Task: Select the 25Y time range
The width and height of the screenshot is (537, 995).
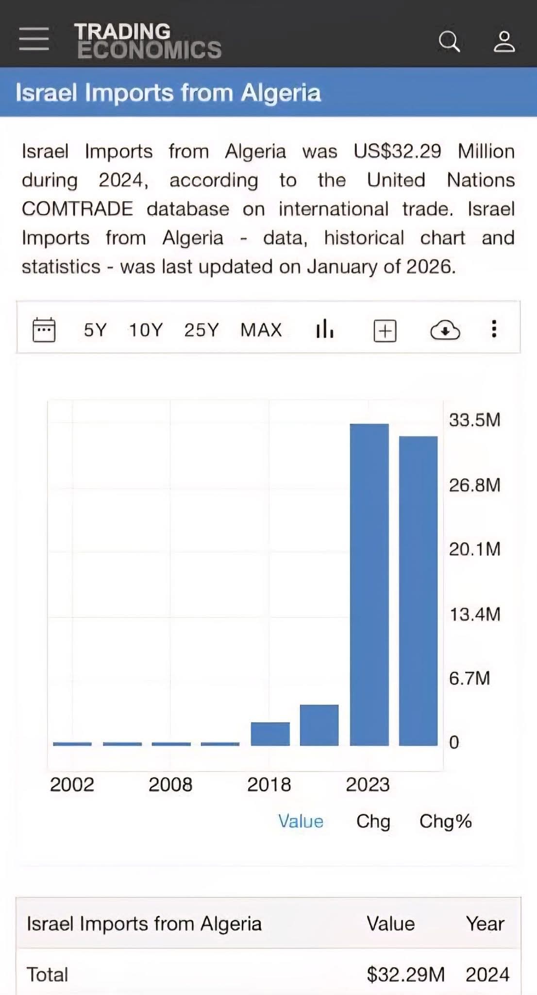Action: (x=201, y=330)
